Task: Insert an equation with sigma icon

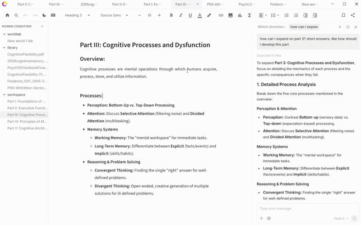Action: [250, 15]
